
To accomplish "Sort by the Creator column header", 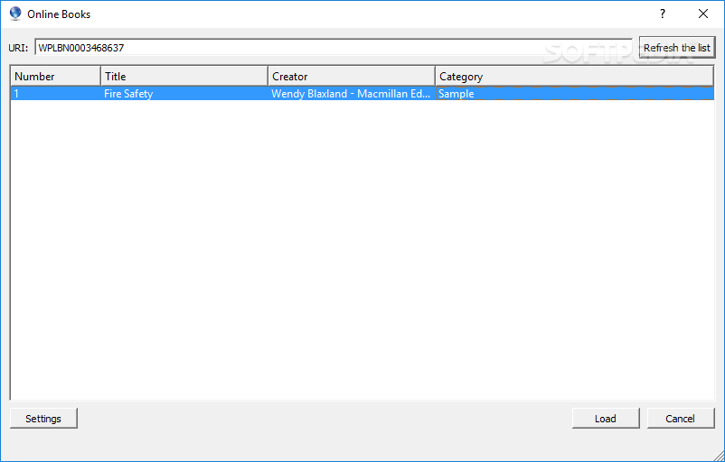I will click(x=352, y=76).
